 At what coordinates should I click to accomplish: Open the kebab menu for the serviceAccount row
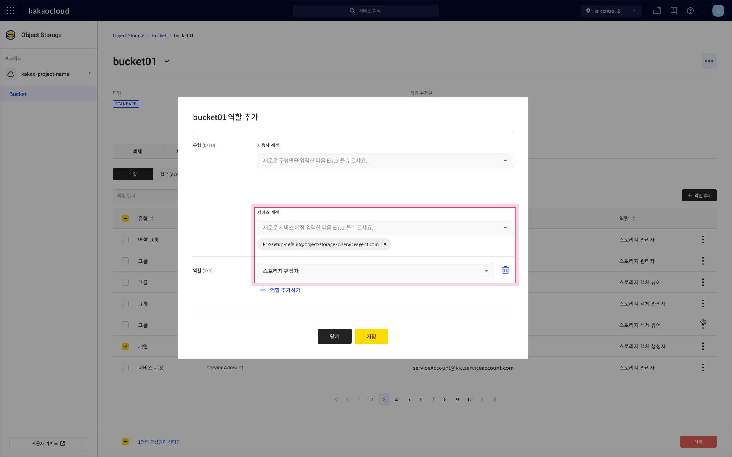(x=703, y=368)
